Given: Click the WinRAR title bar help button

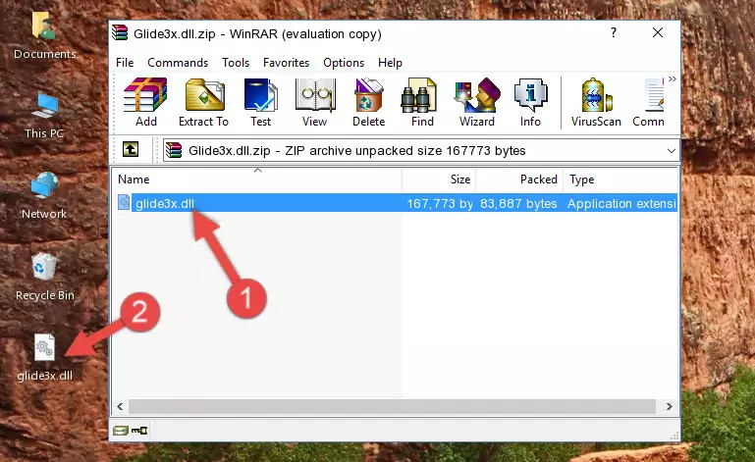Looking at the screenshot, I should point(614,32).
